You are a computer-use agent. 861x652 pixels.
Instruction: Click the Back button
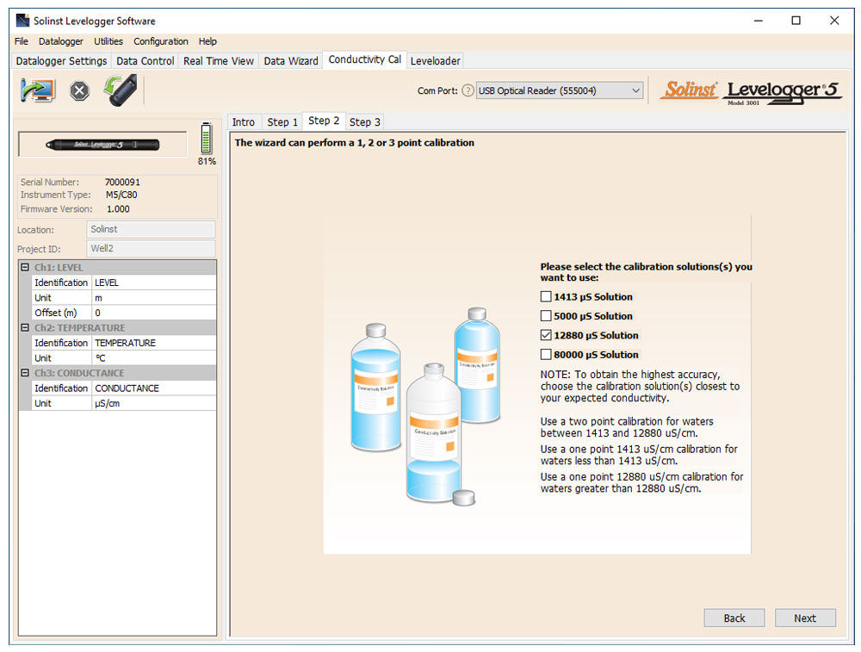click(x=734, y=618)
